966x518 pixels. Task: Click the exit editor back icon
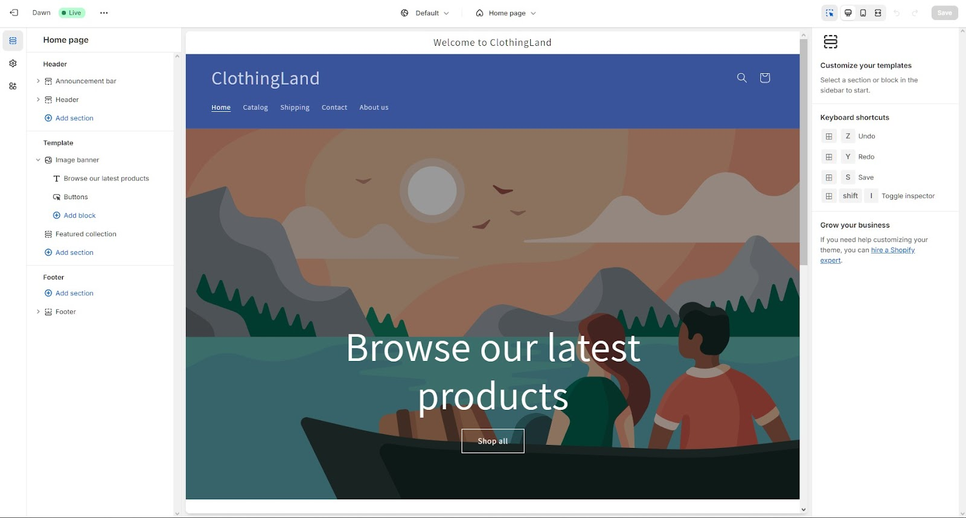pyautogui.click(x=14, y=13)
